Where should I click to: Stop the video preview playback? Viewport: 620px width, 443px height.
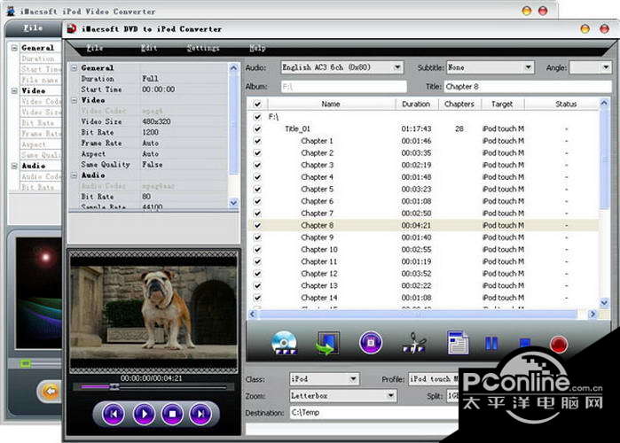point(172,413)
